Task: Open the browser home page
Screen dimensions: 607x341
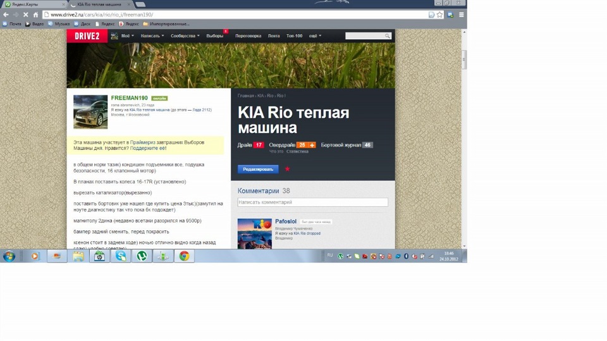Action: pyautogui.click(x=35, y=15)
